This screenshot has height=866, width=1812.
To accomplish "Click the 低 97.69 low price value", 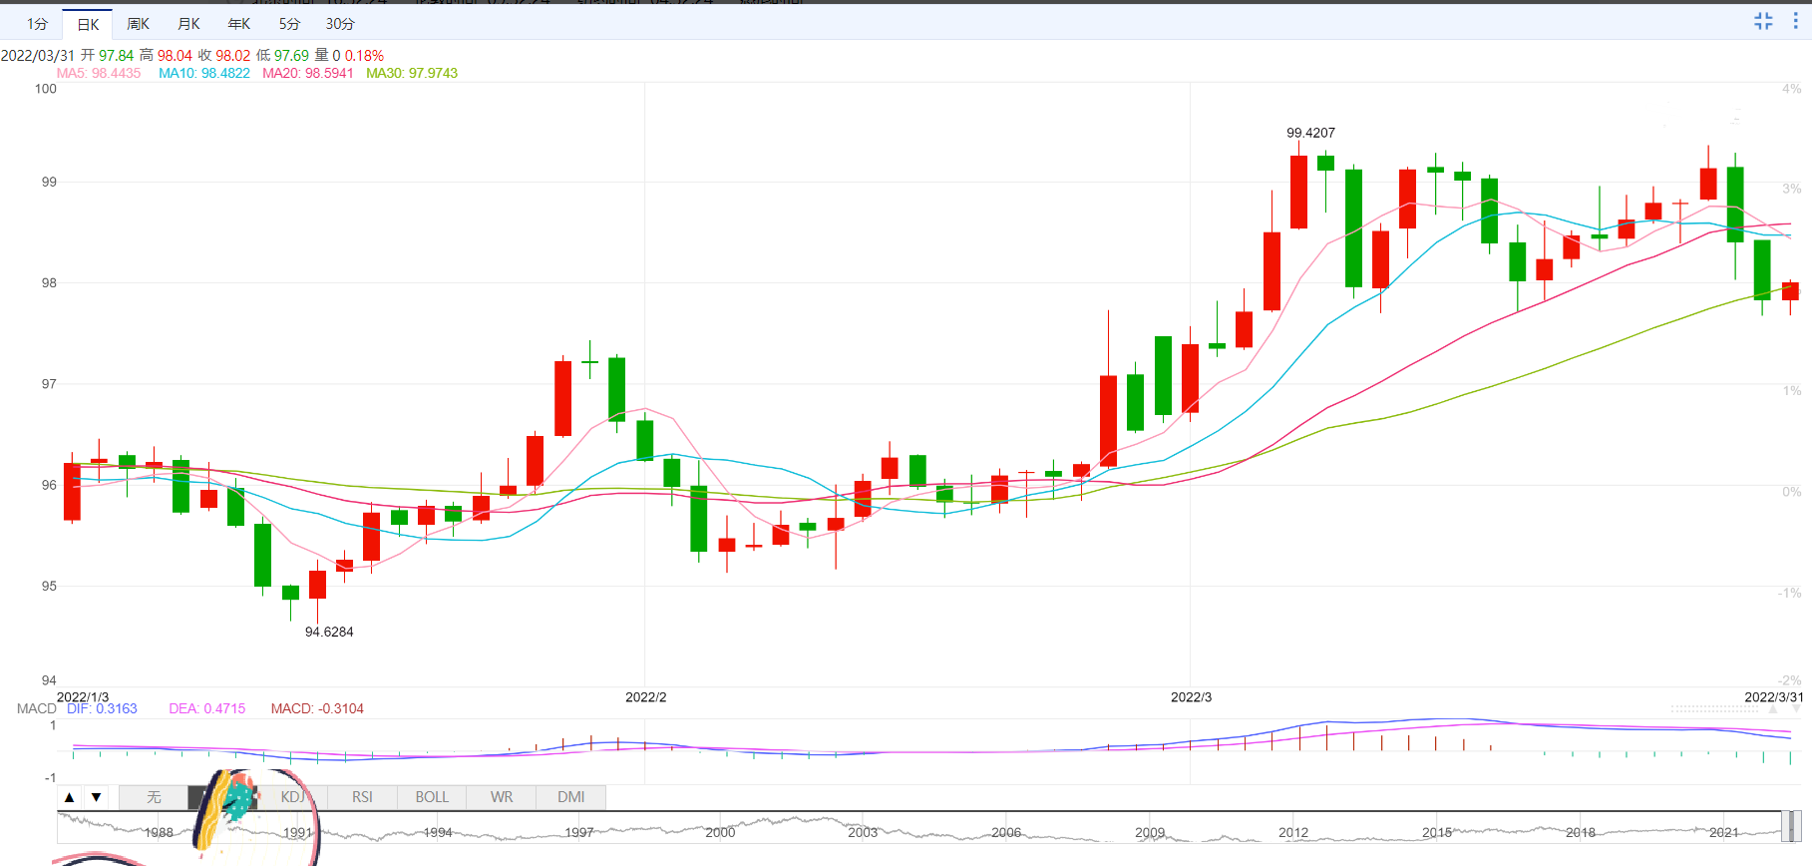I will 283,56.
